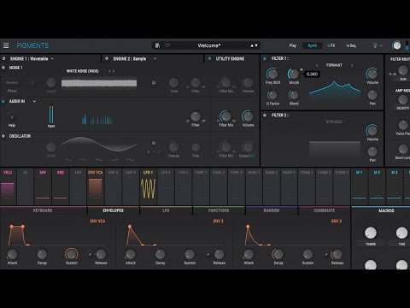The width and height of the screenshot is (410, 308).
Task: Click the ENV 3 Decay knob
Action: click(278, 254)
